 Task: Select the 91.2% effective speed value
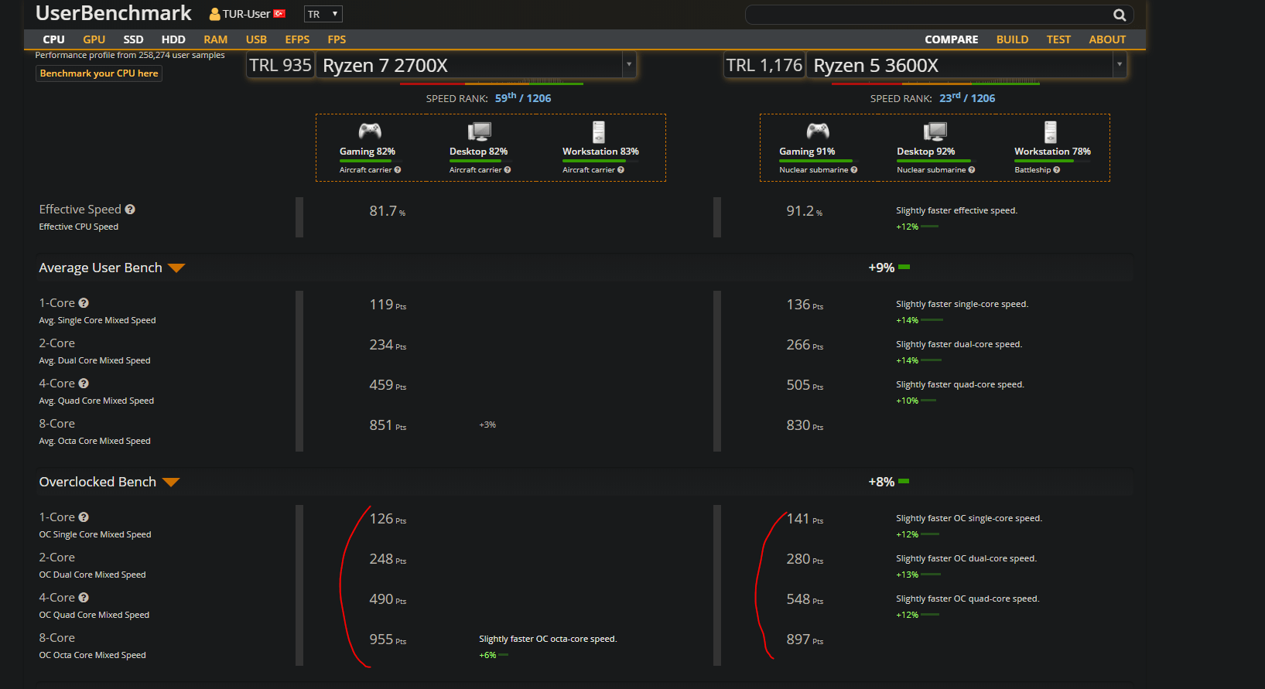point(805,211)
